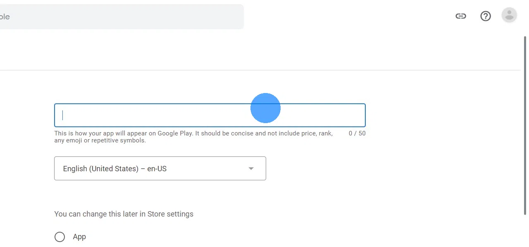529x247 pixels.
Task: Select the App radio button
Action: pos(60,237)
